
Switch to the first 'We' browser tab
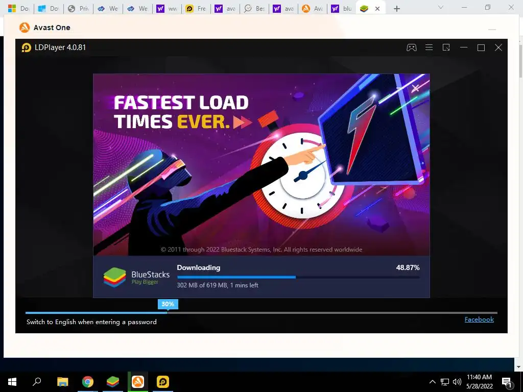tap(108, 9)
